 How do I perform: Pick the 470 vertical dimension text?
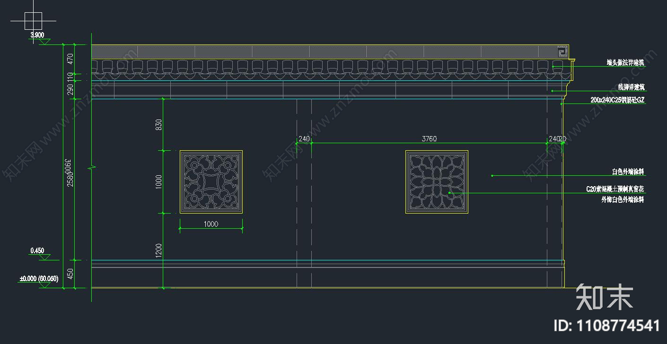pyautogui.click(x=70, y=59)
